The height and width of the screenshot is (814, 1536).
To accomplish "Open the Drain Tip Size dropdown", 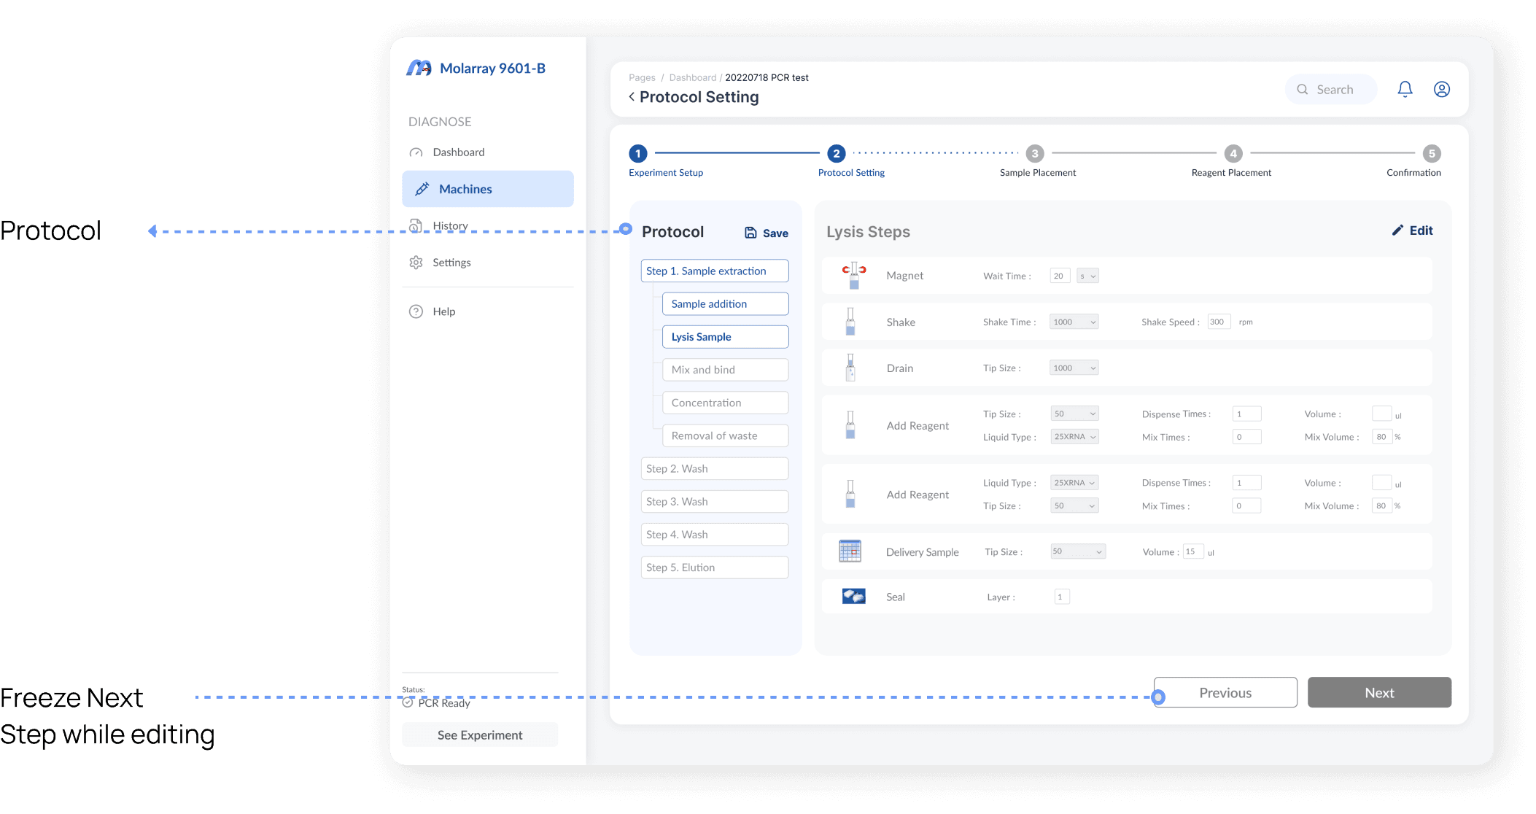I will (x=1074, y=368).
